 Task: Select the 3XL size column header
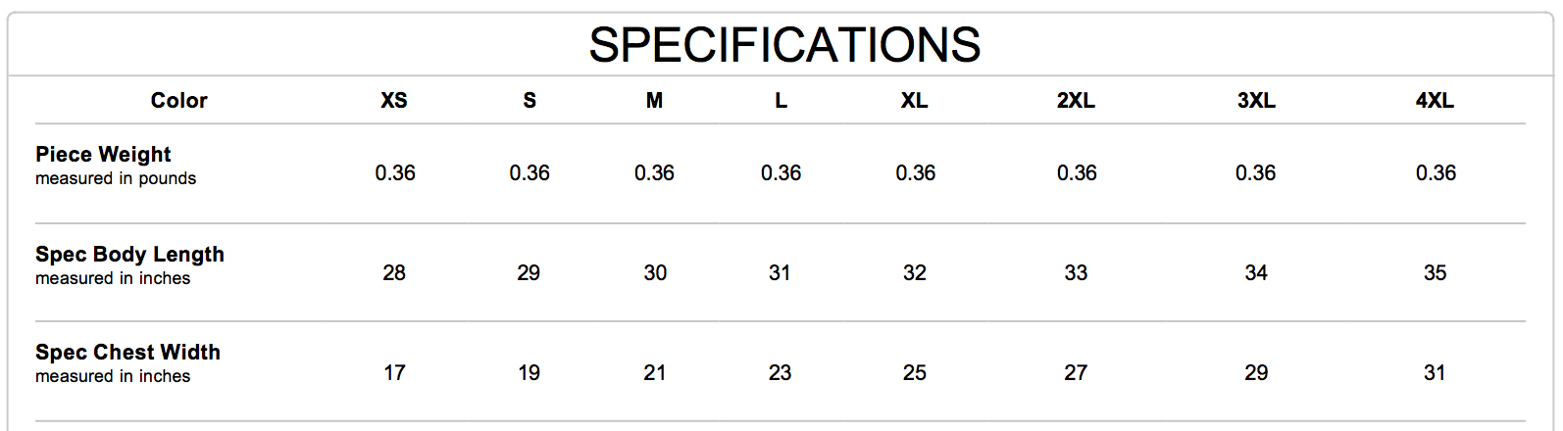point(1256,101)
